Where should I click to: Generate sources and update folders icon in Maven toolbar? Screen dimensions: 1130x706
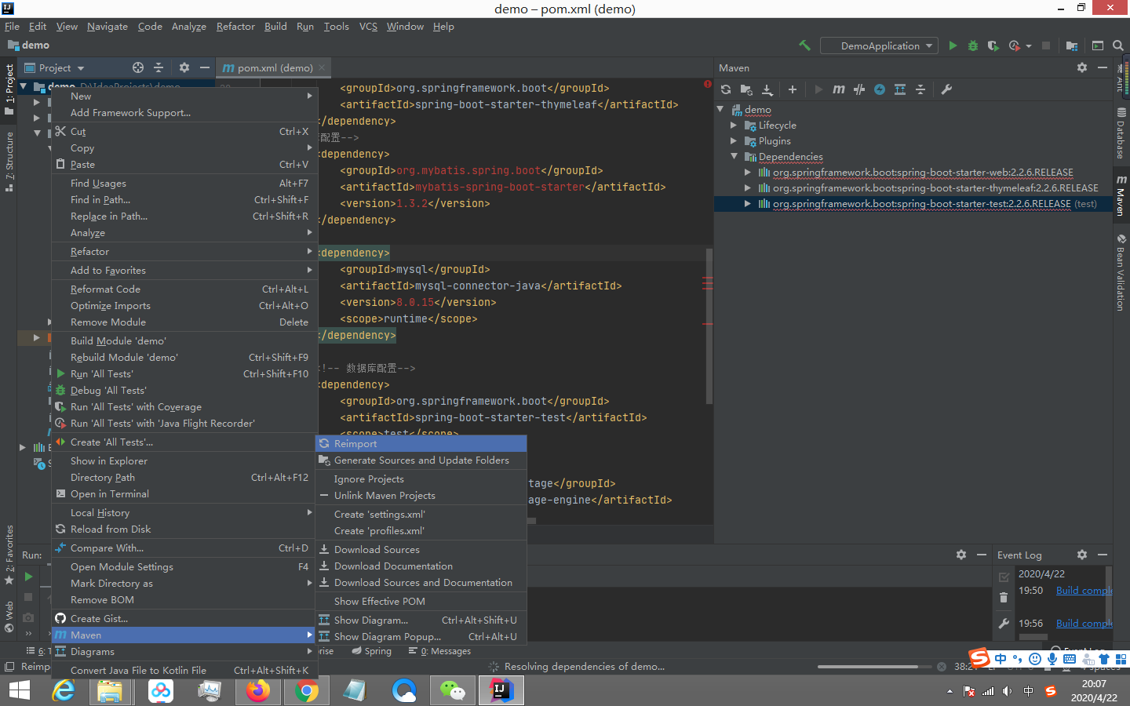point(746,89)
